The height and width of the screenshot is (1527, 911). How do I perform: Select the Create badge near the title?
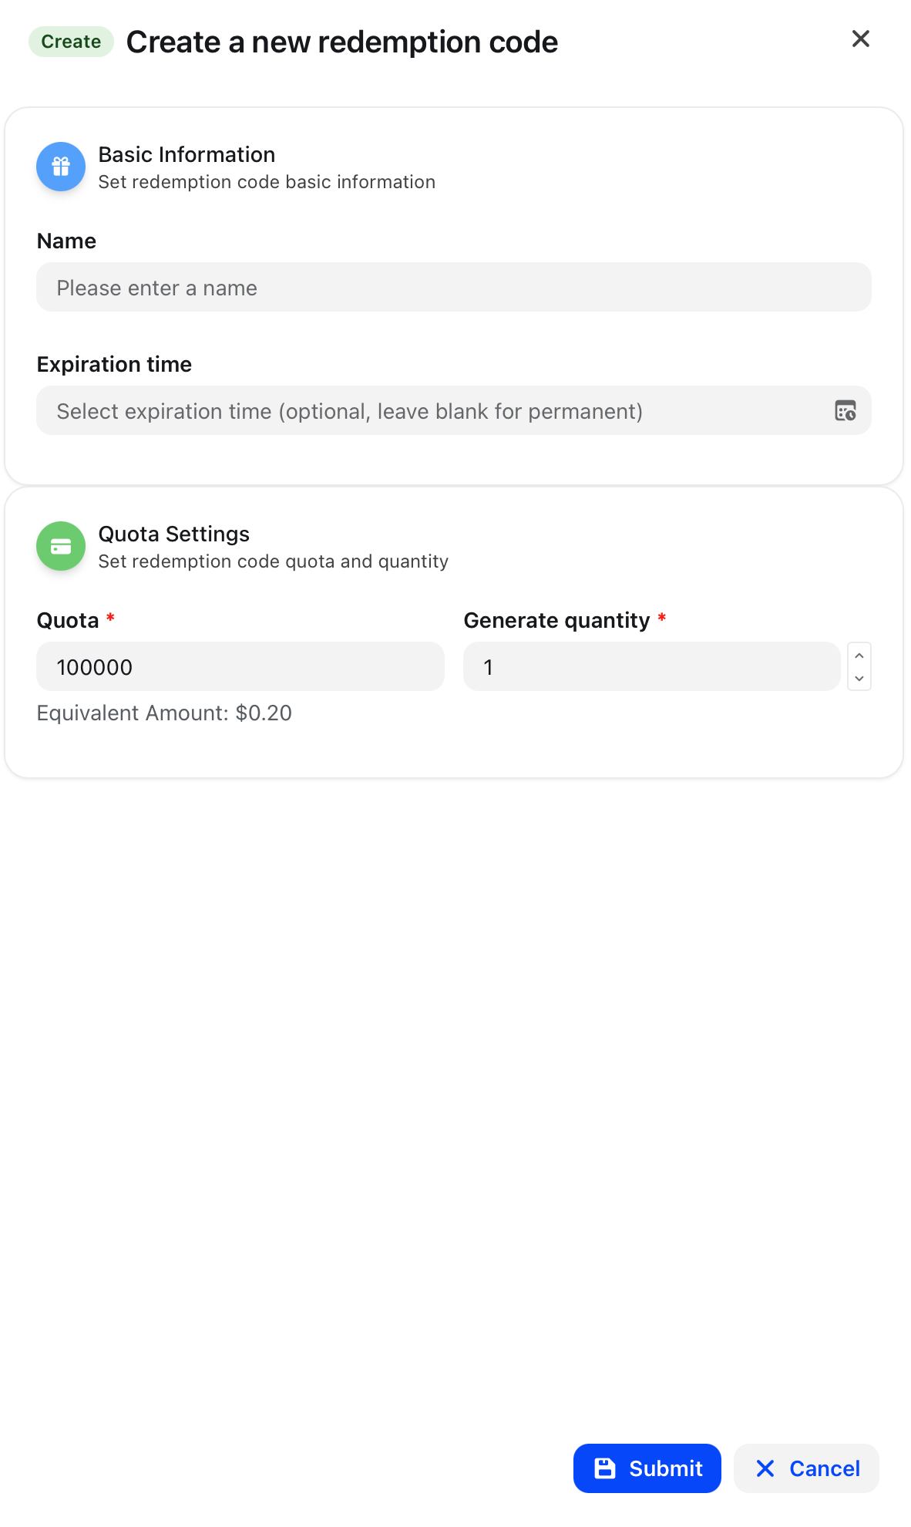click(x=70, y=41)
